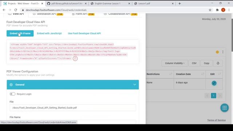Open the Chrome profile avatar
This screenshot has width=233, height=131.
pos(223,10)
